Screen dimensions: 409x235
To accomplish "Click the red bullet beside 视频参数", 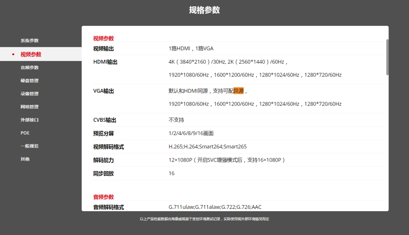I will pos(13,54).
